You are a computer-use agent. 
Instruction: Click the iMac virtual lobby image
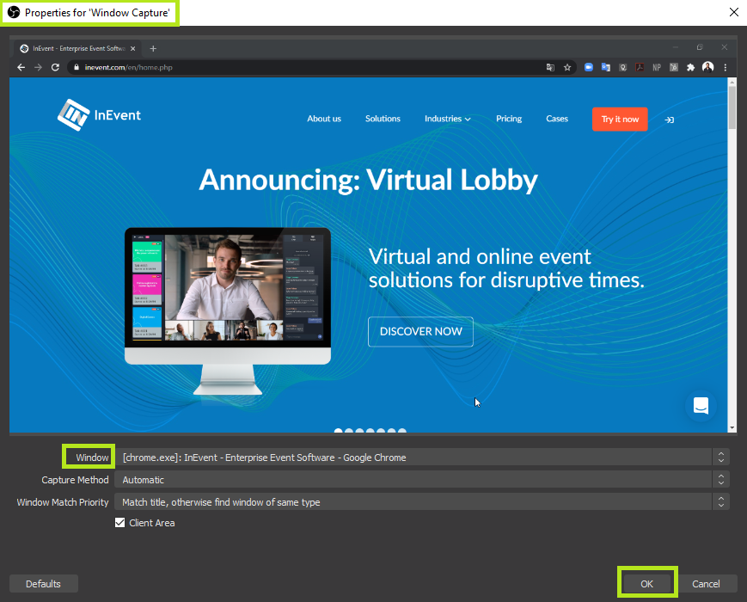click(x=228, y=310)
